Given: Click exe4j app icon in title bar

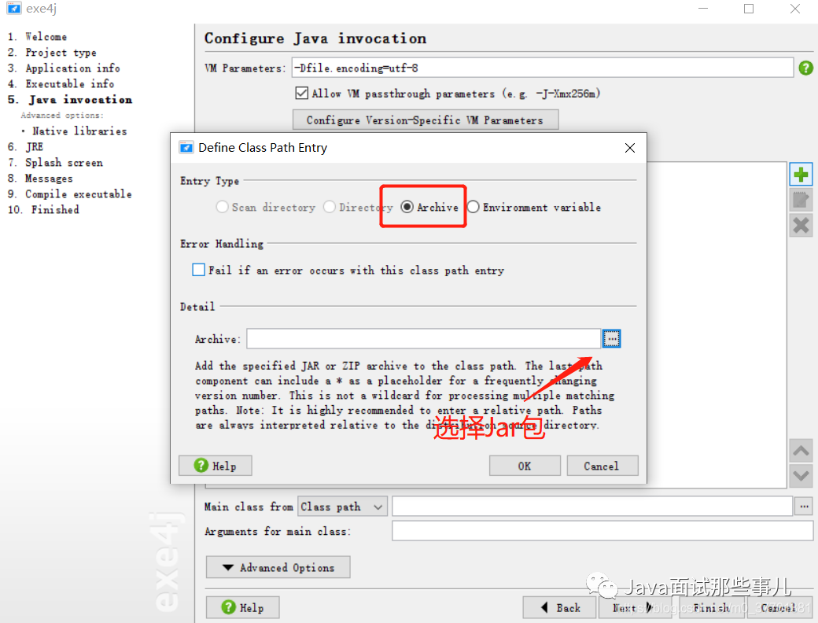Looking at the screenshot, I should tap(13, 9).
